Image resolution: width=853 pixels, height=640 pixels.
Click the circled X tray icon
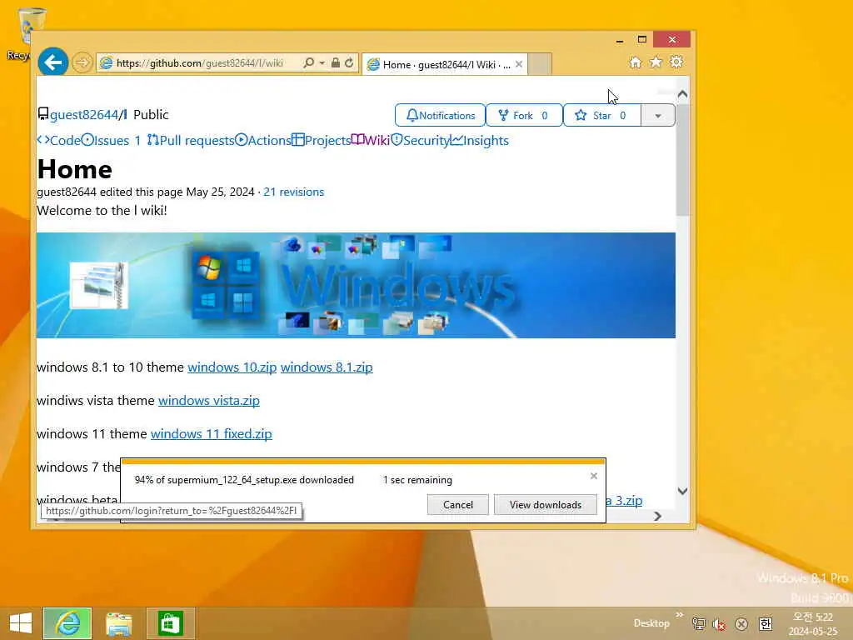pos(741,624)
